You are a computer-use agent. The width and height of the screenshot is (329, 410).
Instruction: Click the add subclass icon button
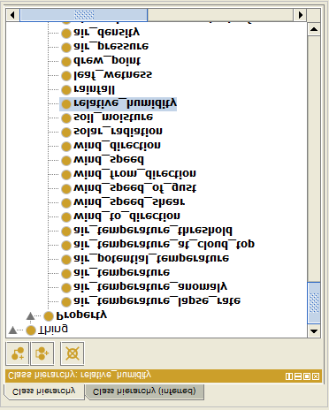tap(18, 353)
